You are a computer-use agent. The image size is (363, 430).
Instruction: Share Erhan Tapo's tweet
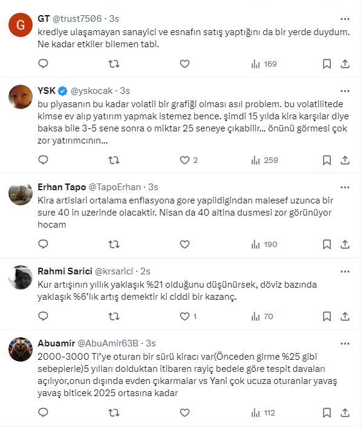click(x=345, y=244)
